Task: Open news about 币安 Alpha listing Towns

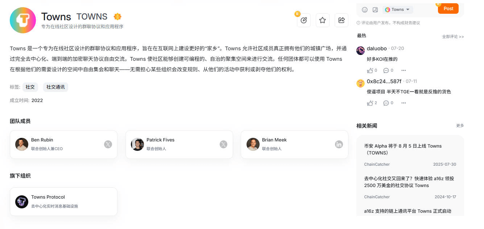Action: pos(403,149)
